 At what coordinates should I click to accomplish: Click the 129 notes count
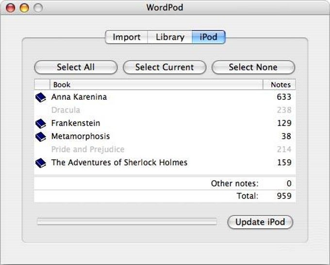coord(284,123)
